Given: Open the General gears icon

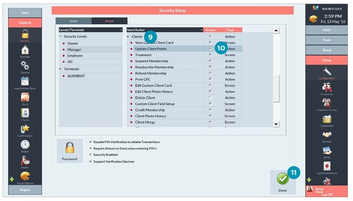Looking at the screenshot, I should tap(25, 66).
